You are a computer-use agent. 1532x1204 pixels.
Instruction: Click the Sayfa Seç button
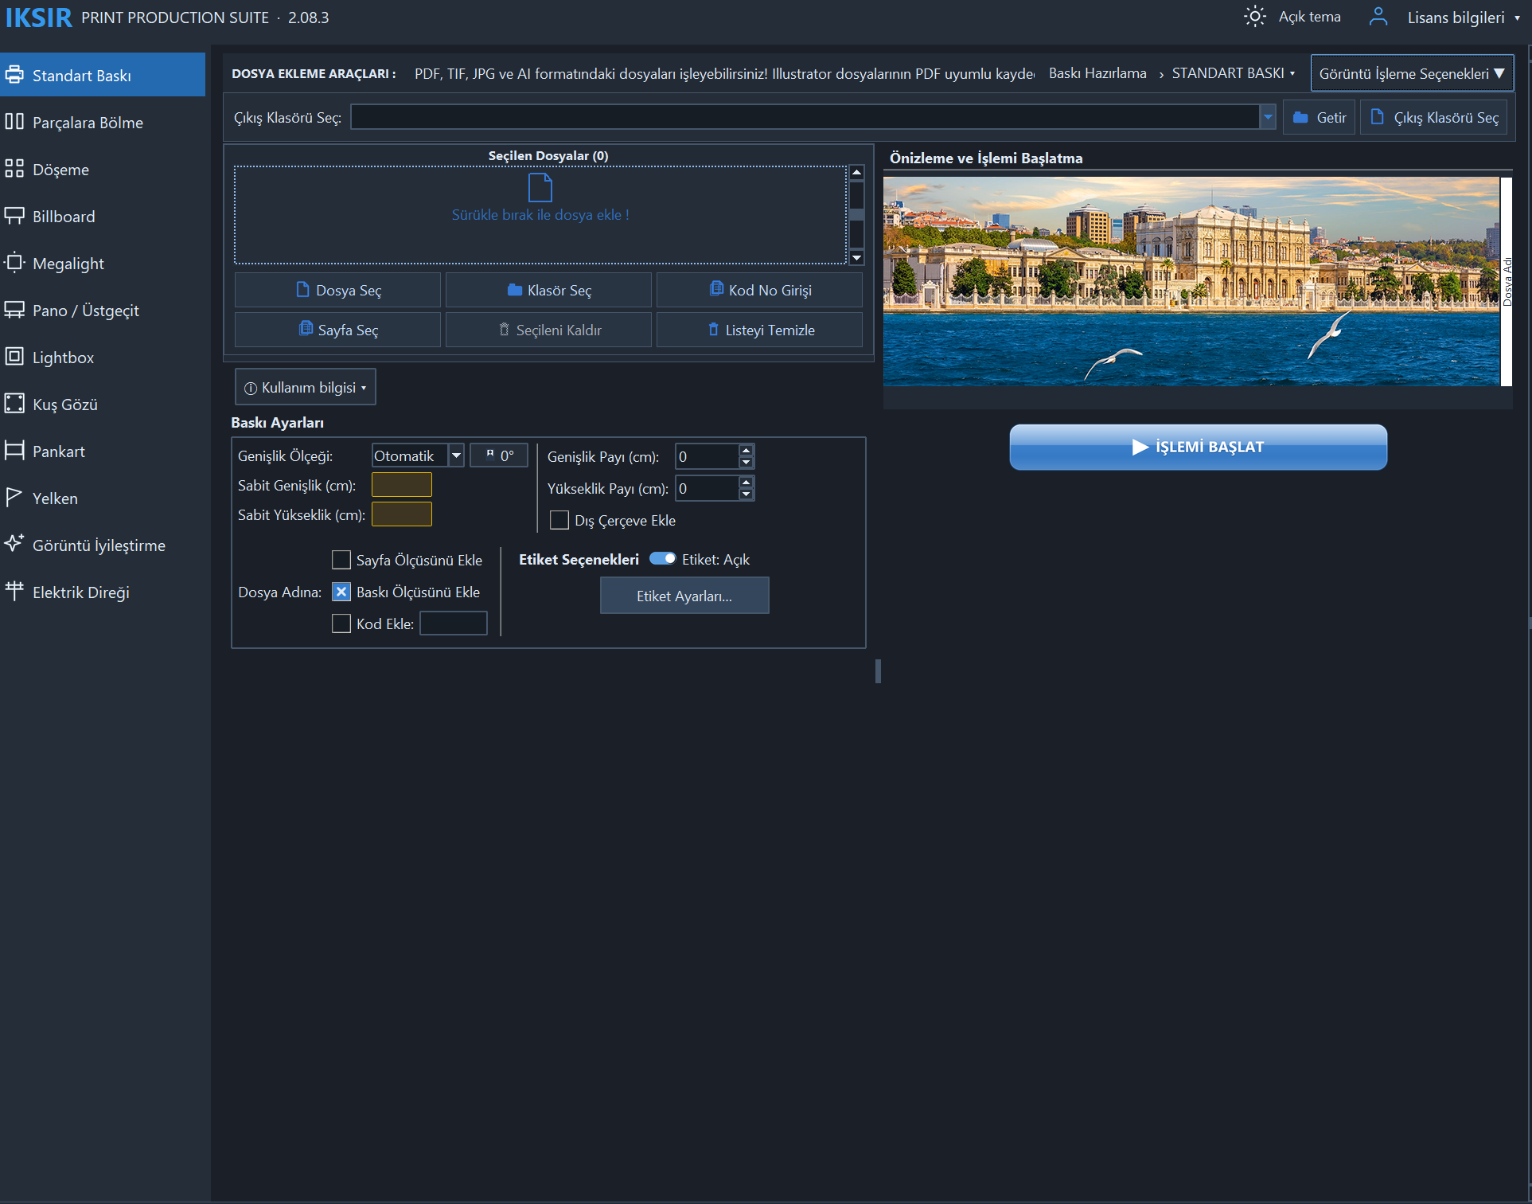(337, 330)
